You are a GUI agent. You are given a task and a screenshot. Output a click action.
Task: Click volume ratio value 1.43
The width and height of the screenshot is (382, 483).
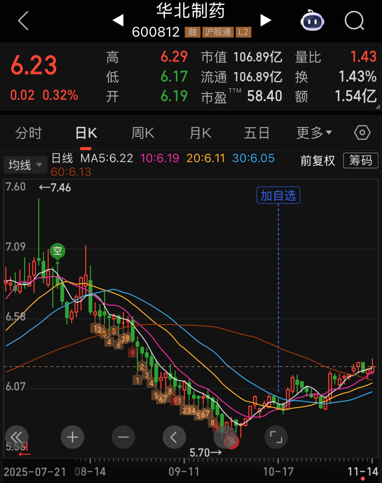coord(364,57)
